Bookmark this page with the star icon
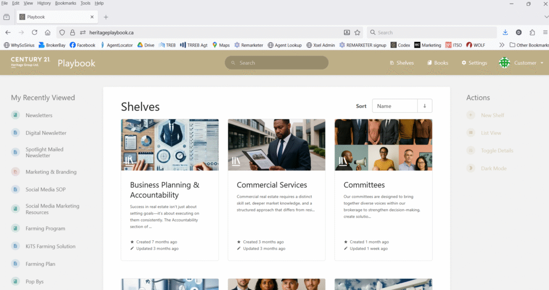Screen dimensions: 549x290 click(x=358, y=32)
